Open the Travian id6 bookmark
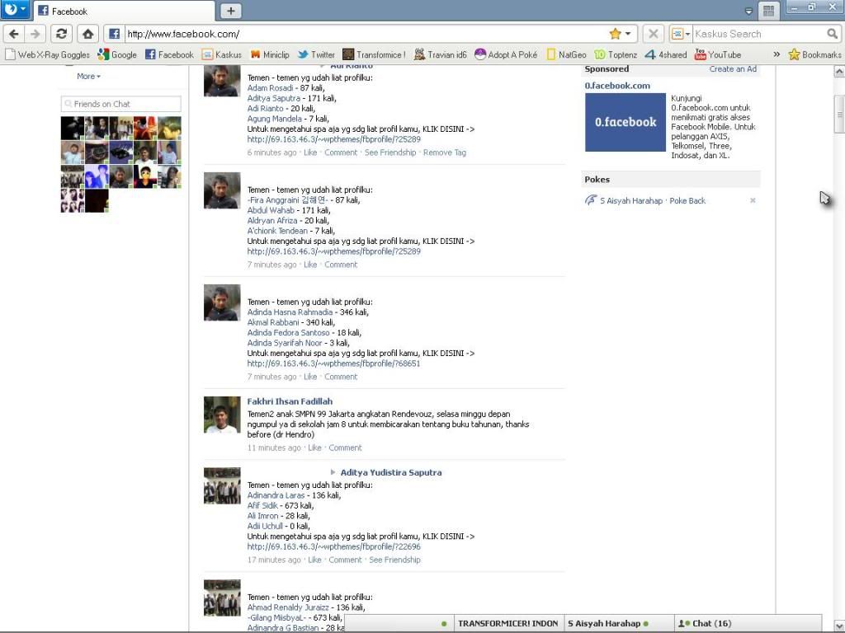The width and height of the screenshot is (845, 633). tap(441, 54)
